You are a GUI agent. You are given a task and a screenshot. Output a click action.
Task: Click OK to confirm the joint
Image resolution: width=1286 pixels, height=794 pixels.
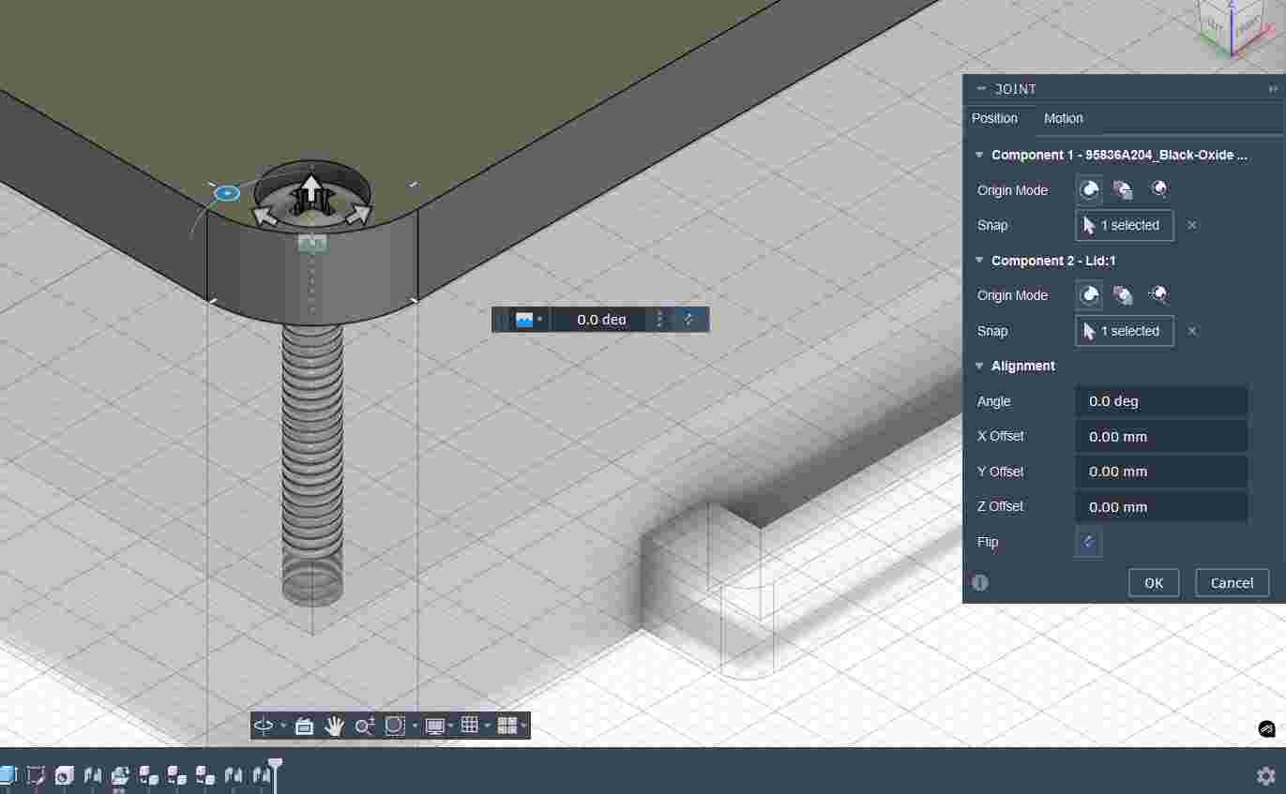1154,582
